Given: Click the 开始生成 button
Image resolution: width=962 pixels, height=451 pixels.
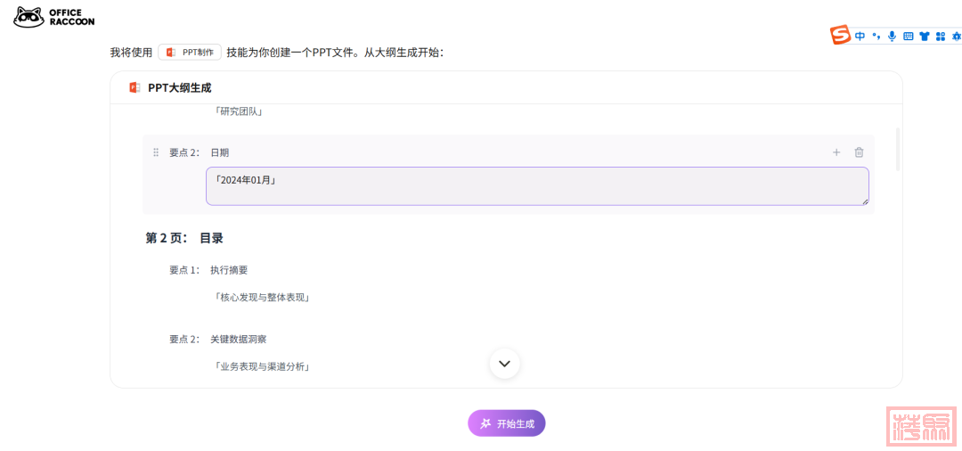Looking at the screenshot, I should tap(506, 423).
